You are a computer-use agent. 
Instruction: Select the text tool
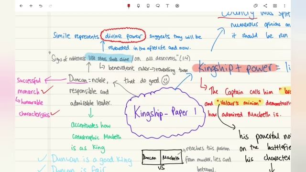[x=167, y=6]
